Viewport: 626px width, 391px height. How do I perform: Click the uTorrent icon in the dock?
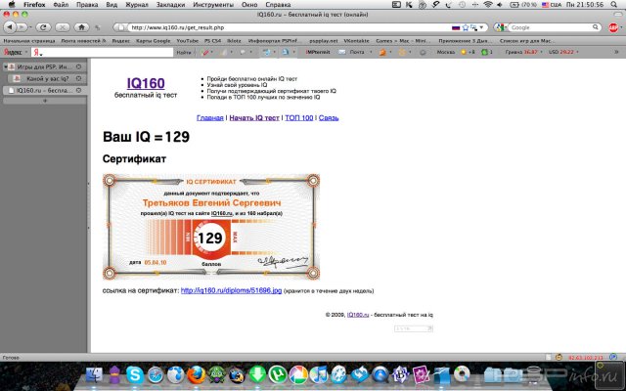(277, 374)
